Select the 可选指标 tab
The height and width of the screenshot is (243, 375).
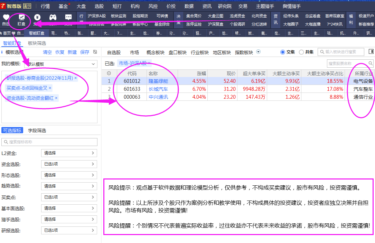[12, 130]
